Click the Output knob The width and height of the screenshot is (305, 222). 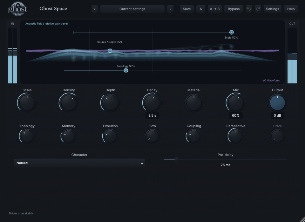pos(277,102)
